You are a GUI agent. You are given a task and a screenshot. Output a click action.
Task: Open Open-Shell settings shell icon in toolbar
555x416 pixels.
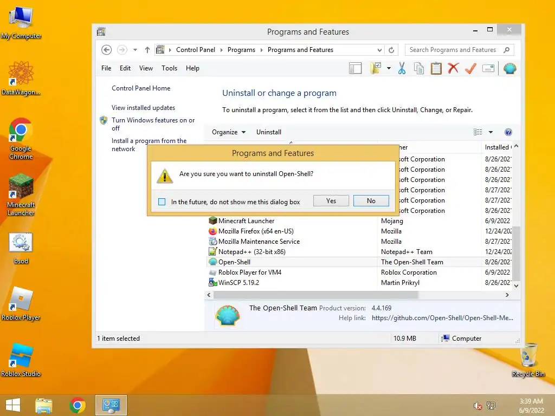pos(509,68)
